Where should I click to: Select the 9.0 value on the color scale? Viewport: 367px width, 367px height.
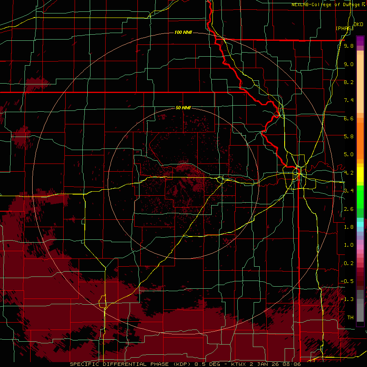click(349, 64)
